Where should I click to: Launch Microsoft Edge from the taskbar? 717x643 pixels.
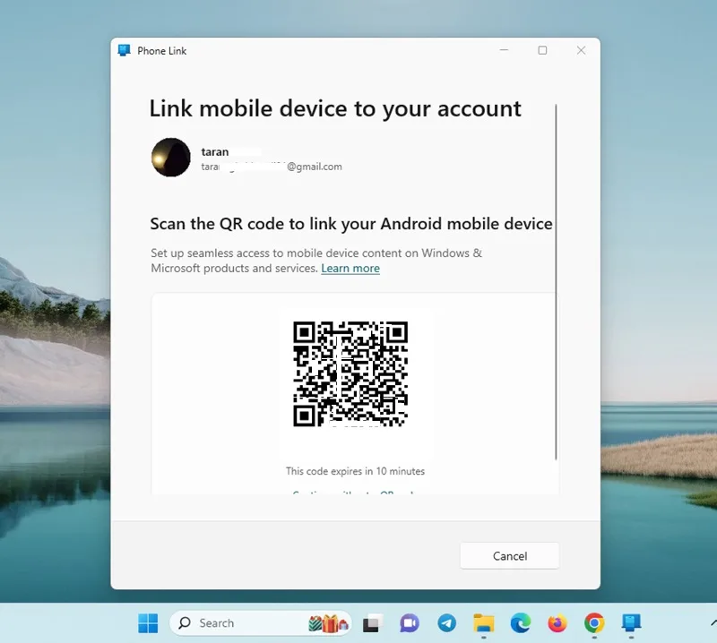point(521,623)
